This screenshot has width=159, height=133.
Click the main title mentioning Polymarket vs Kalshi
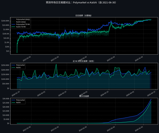click(81, 3)
